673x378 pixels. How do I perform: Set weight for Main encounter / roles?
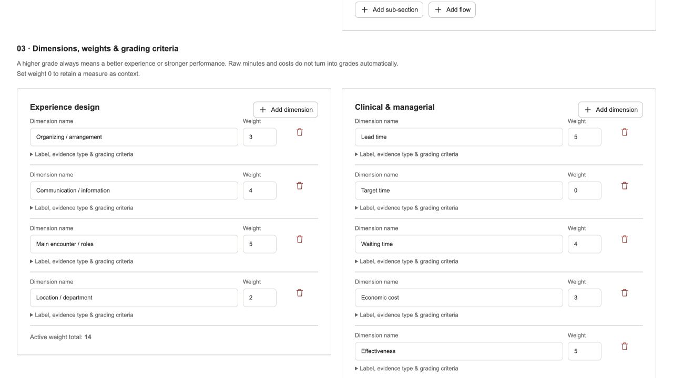coord(260,244)
